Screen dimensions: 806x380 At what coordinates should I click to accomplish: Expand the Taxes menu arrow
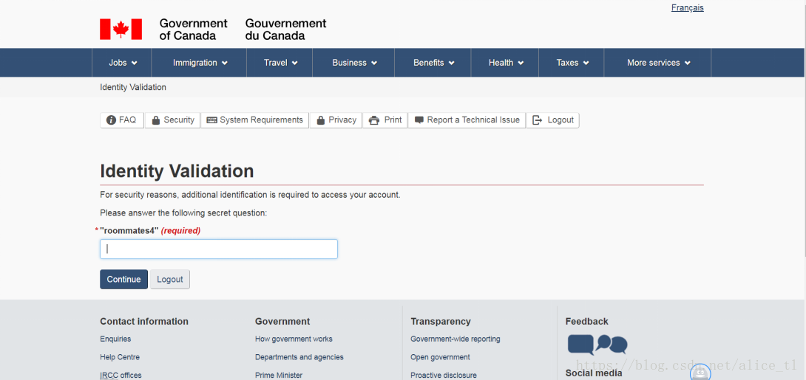(586, 63)
